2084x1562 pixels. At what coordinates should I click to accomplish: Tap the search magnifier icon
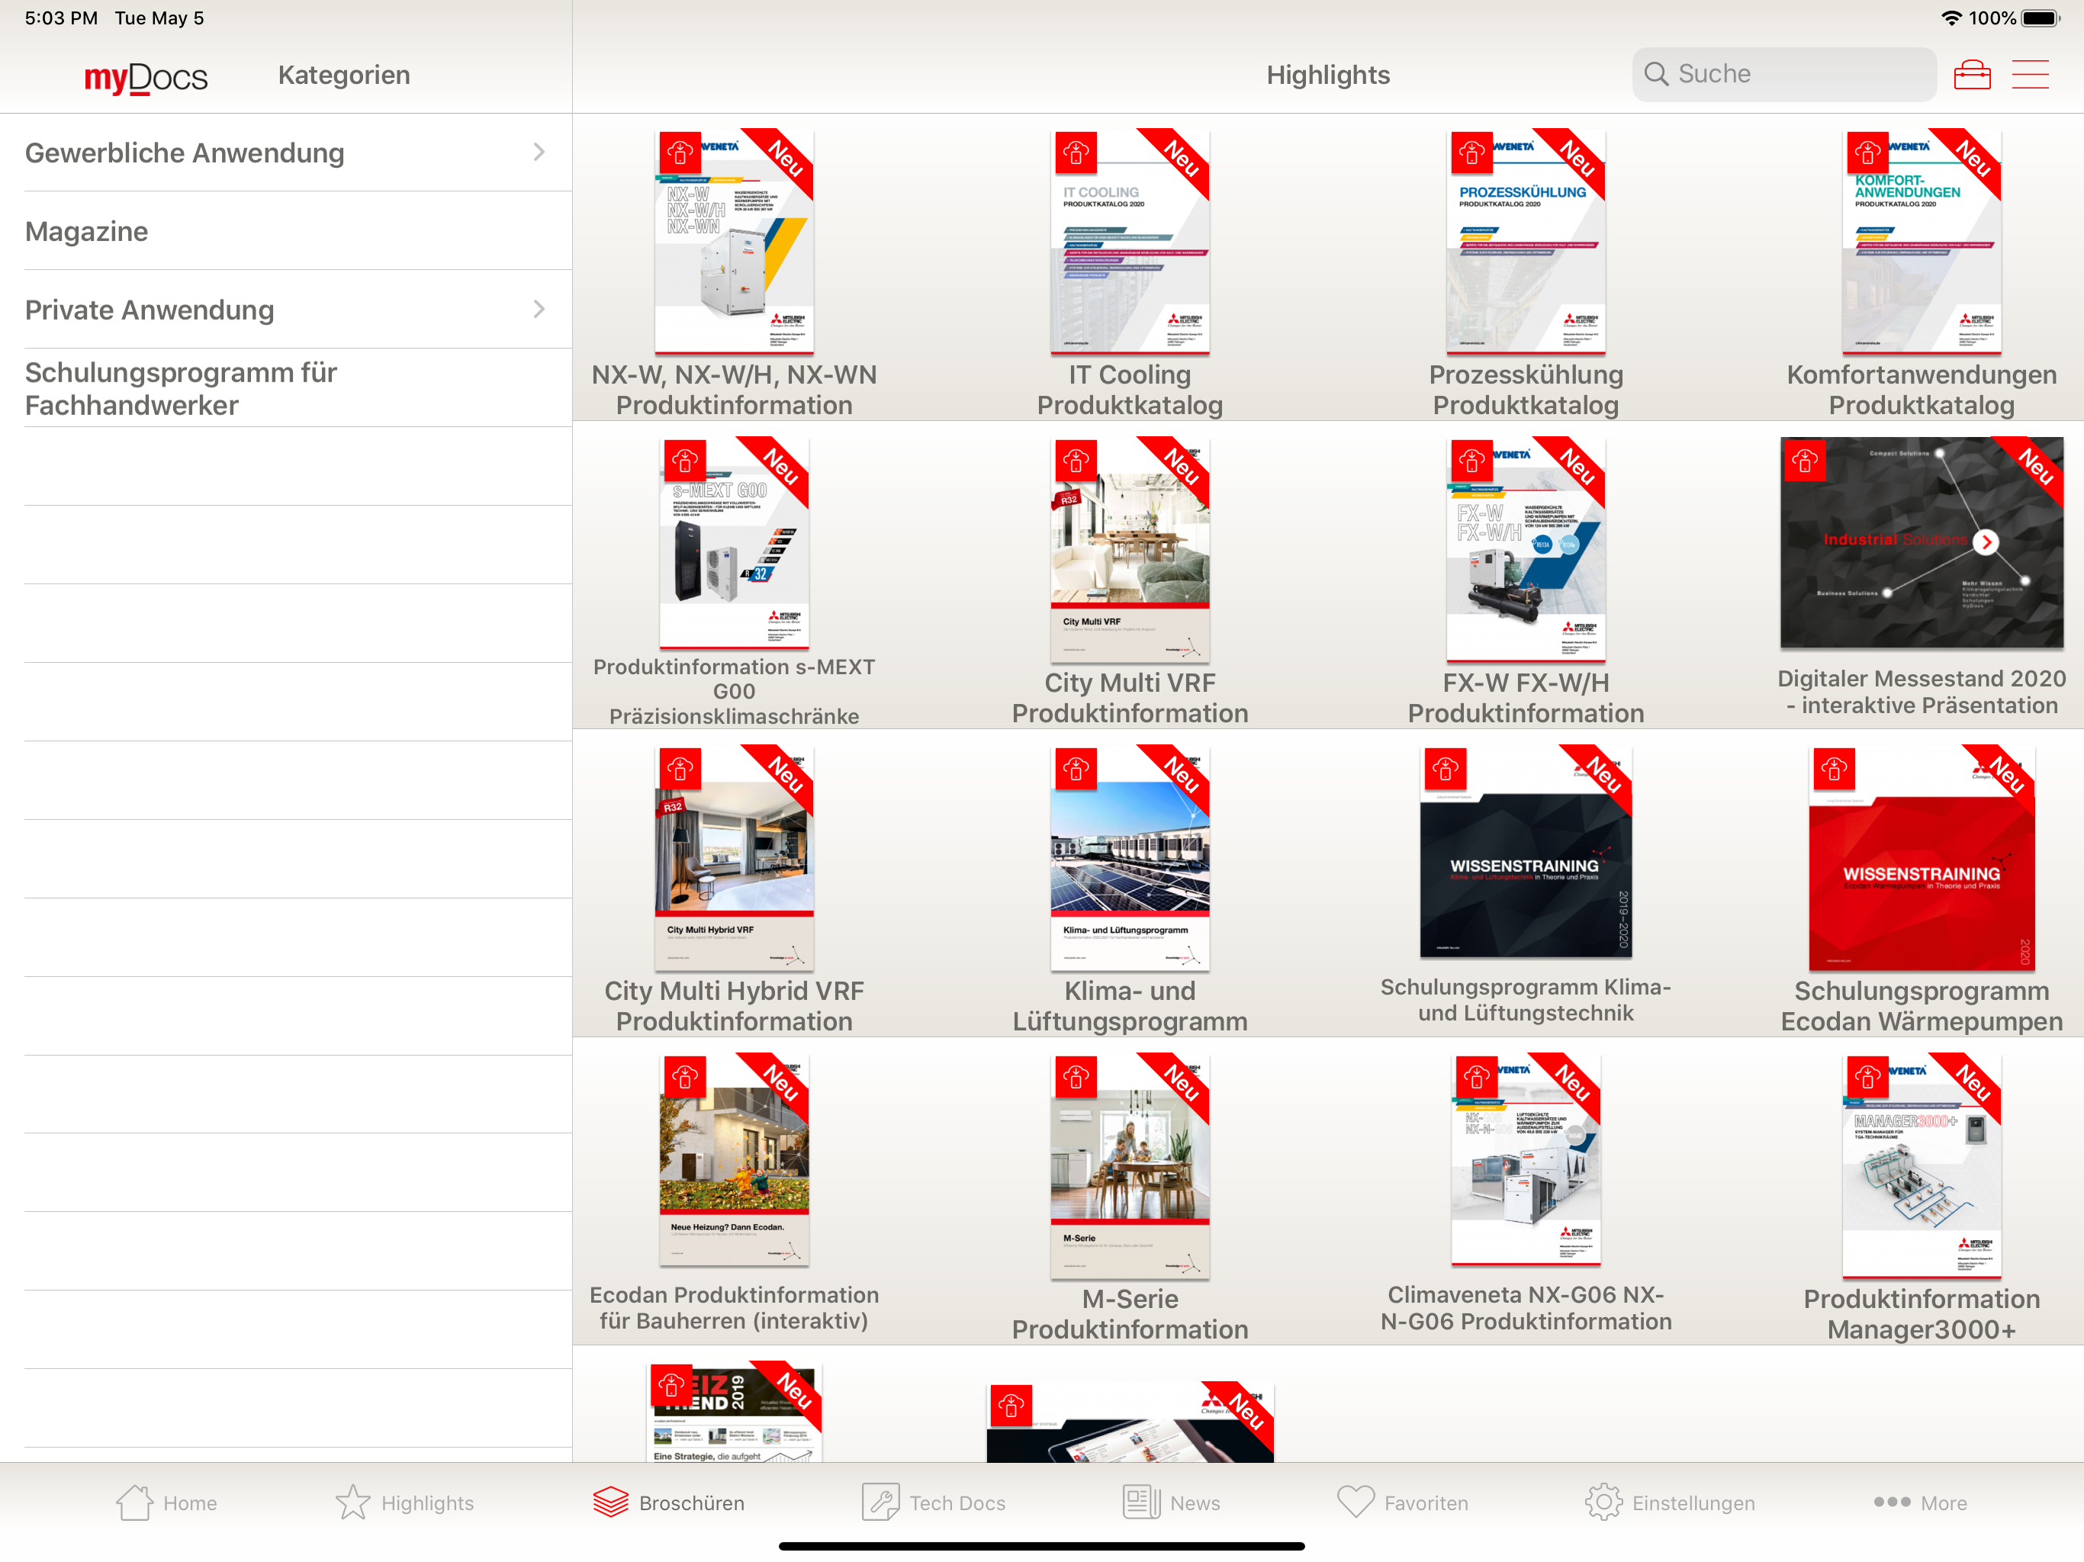click(1655, 73)
